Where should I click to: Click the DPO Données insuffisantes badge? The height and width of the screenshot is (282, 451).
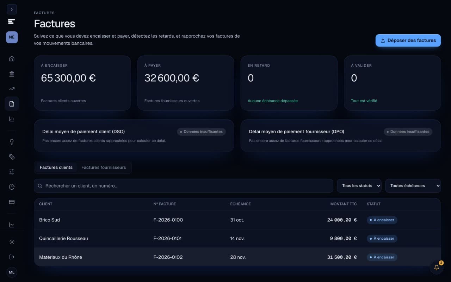408,132
